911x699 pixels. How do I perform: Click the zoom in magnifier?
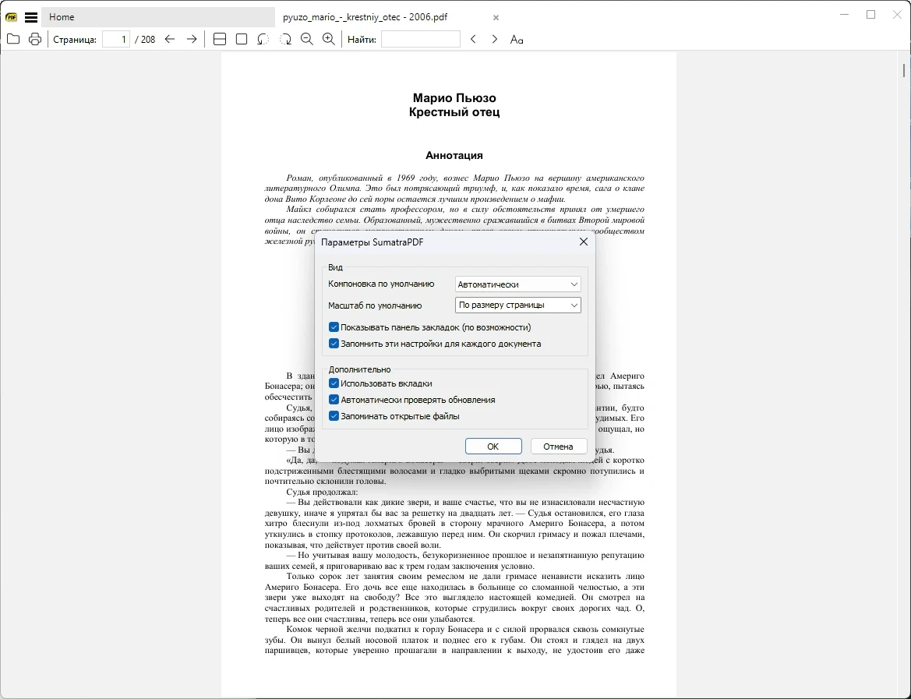329,39
